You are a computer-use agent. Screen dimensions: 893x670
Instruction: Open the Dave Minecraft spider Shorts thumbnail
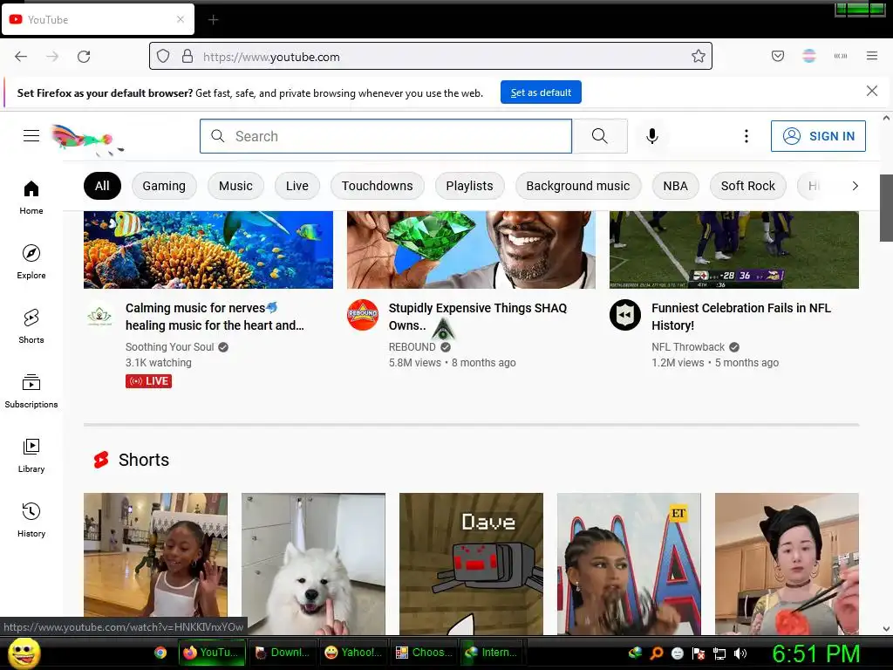(x=471, y=564)
